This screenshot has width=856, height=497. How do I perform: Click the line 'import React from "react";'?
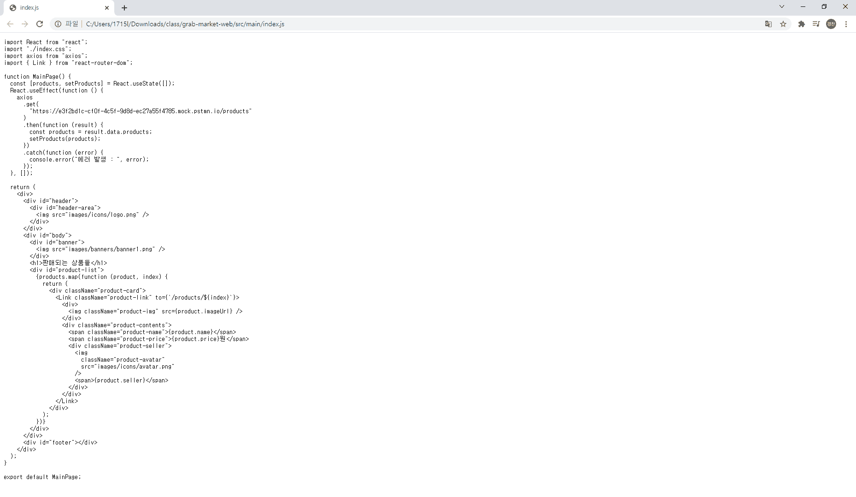tap(46, 42)
